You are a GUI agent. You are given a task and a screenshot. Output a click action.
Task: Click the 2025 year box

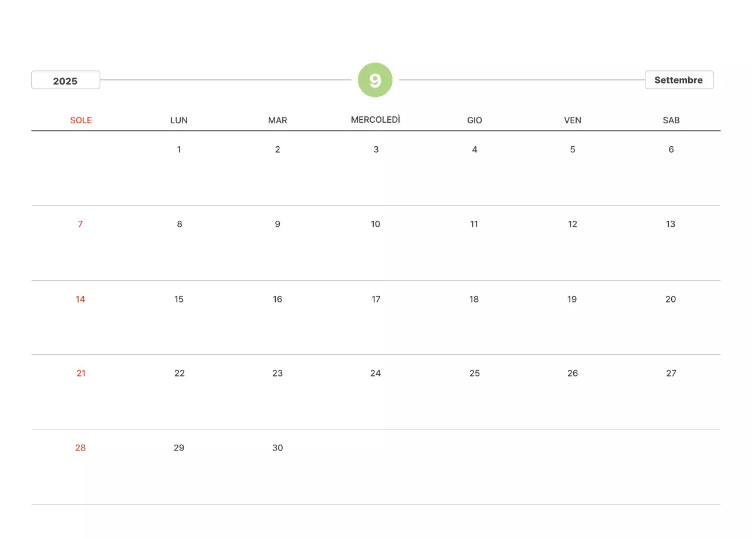(66, 80)
